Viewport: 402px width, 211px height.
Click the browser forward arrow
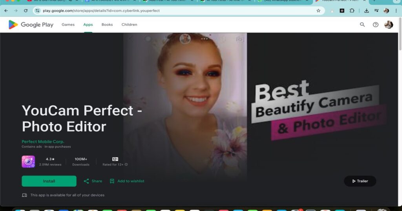16,11
